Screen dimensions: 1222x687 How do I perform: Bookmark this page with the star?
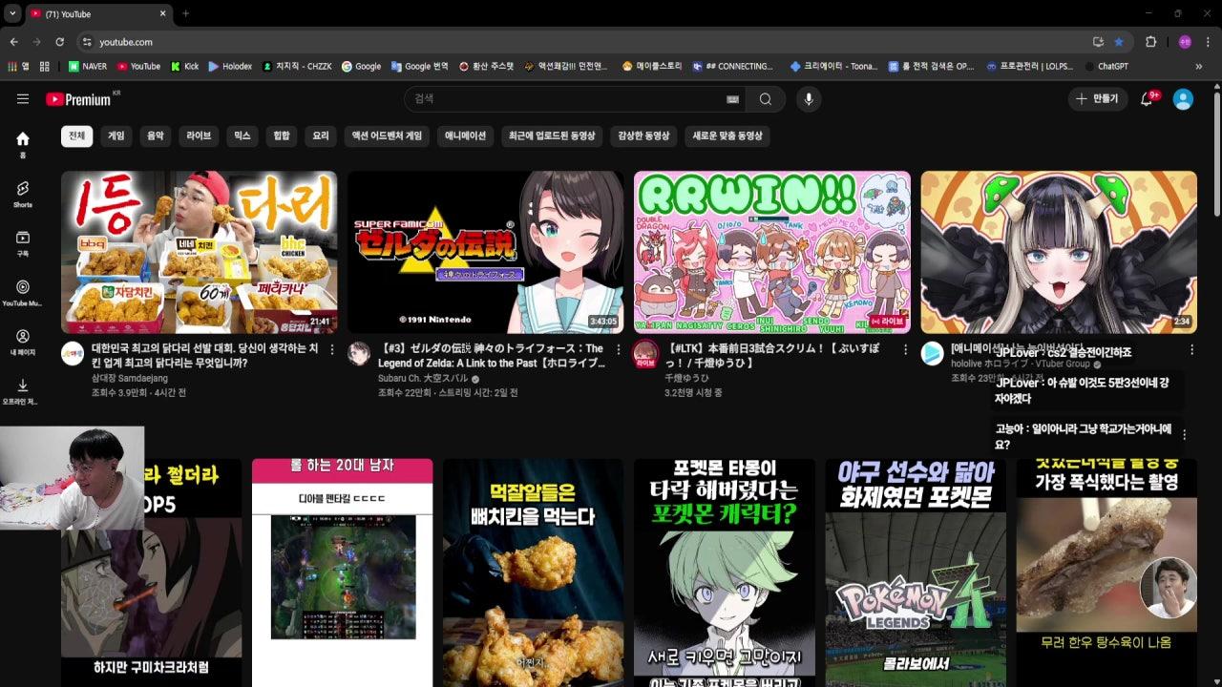1119,42
